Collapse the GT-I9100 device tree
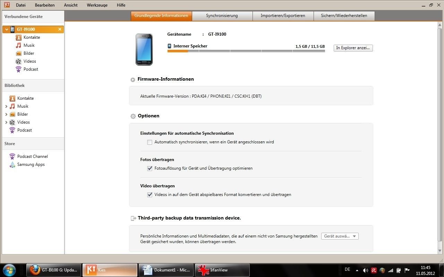This screenshot has width=444, height=277. [7, 29]
